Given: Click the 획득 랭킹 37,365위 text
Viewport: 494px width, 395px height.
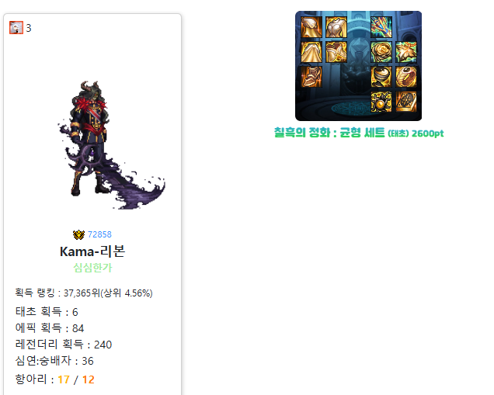Looking at the screenshot, I should point(84,293).
